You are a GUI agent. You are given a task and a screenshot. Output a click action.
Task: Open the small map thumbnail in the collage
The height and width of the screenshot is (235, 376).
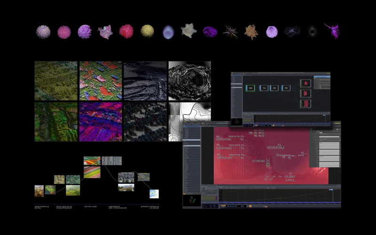(x=154, y=194)
